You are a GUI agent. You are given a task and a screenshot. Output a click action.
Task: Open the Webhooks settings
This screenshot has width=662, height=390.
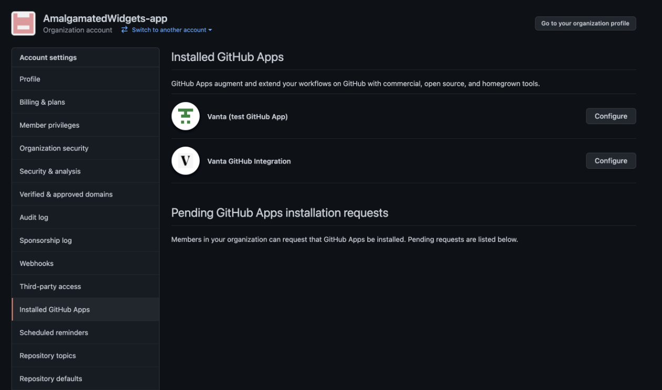coord(85,263)
